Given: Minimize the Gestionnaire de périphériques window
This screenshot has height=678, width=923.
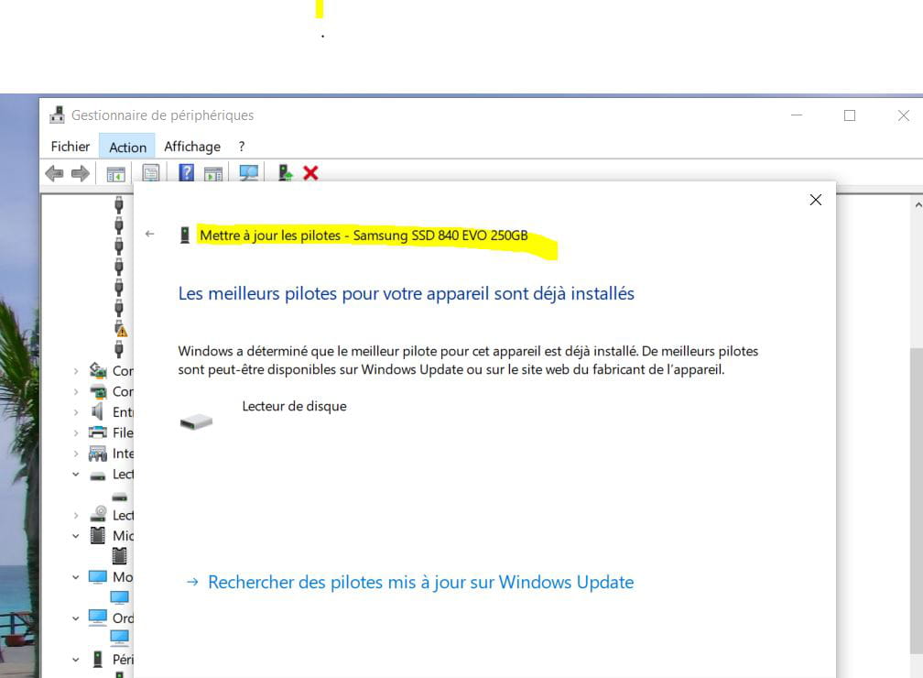Looking at the screenshot, I should click(797, 115).
